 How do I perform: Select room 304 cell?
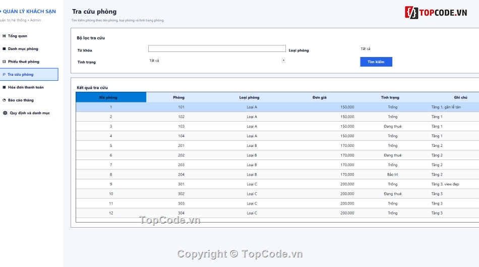[181, 213]
